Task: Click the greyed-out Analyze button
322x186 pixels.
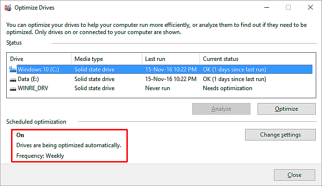Action: 221,109
